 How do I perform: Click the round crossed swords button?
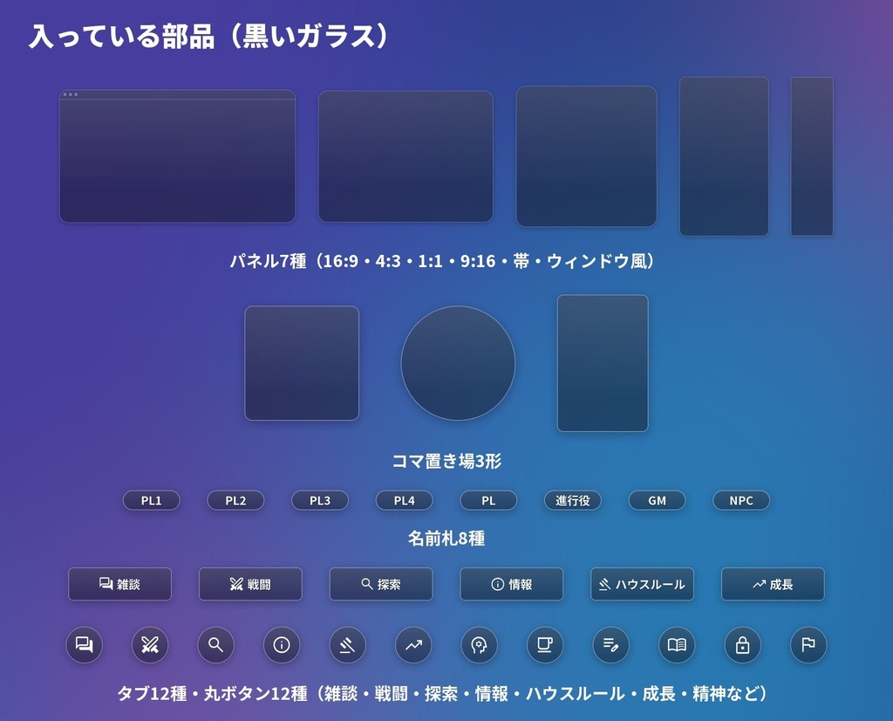pyautogui.click(x=150, y=645)
